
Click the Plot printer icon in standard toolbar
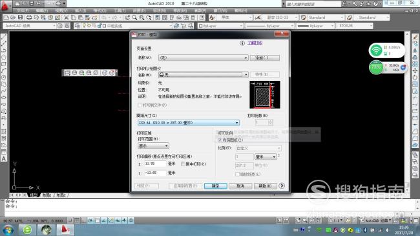(29, 17)
